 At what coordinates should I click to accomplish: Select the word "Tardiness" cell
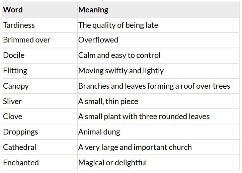pos(19,25)
